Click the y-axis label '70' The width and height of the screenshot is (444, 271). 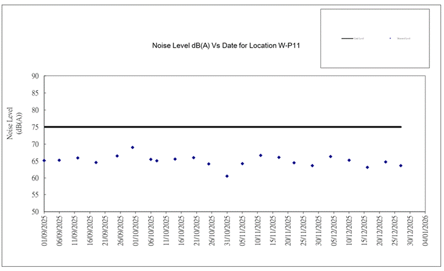click(x=35, y=144)
